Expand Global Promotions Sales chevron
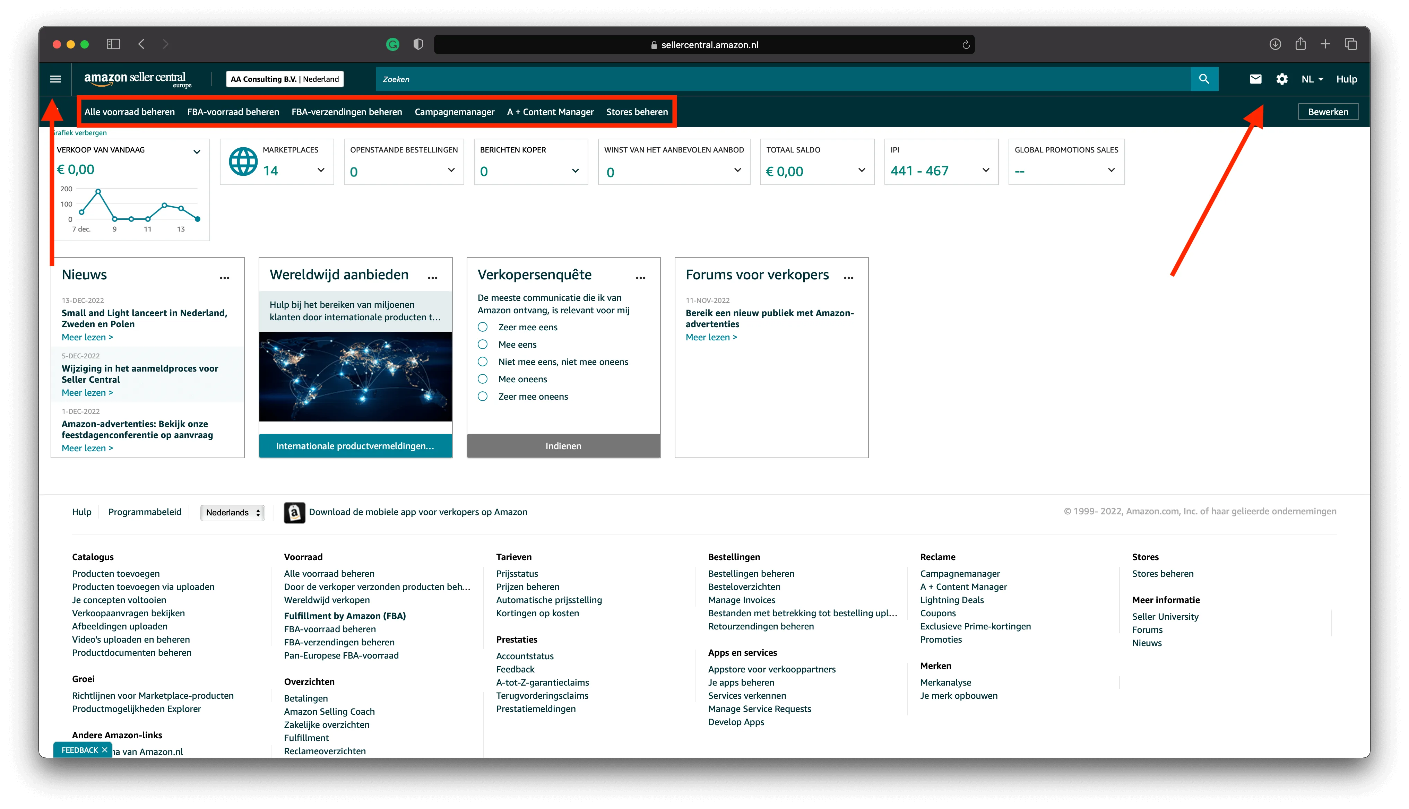The width and height of the screenshot is (1409, 809). pyautogui.click(x=1111, y=170)
